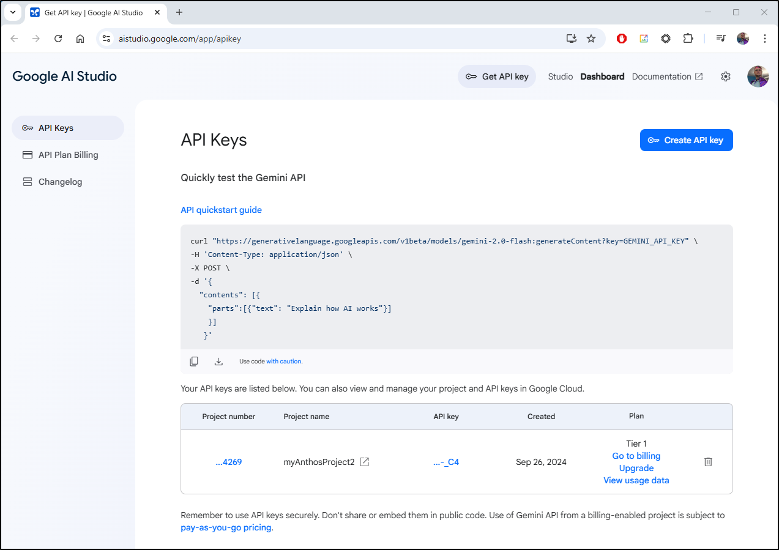Image resolution: width=779 pixels, height=550 pixels.
Task: Copy the curl code snippet
Action: click(194, 362)
